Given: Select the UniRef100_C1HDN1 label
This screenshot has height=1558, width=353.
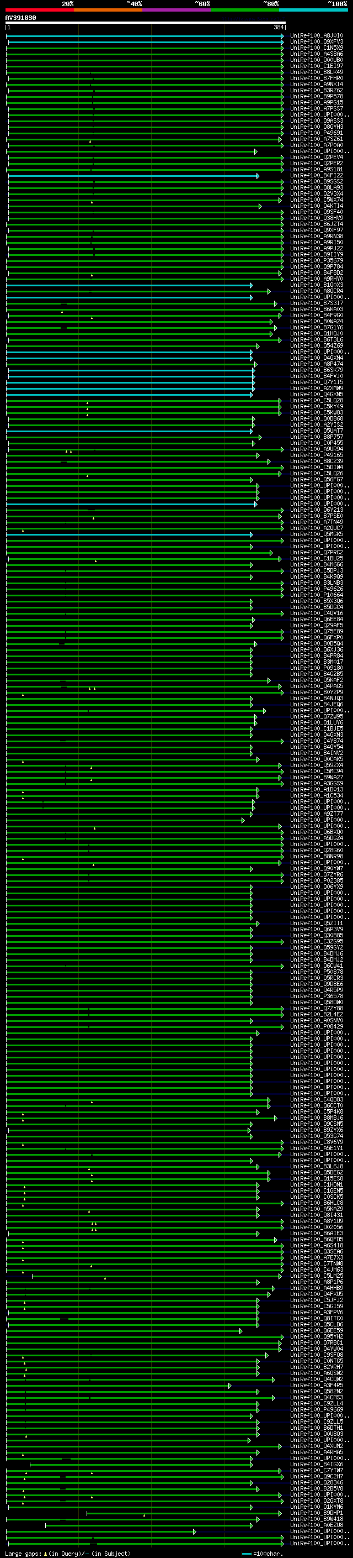Looking at the screenshot, I should 317,1184.
